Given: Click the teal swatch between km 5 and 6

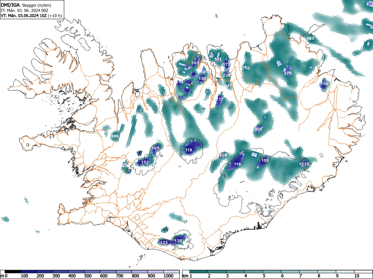Looking at the screenshot, I should click(x=272, y=272).
